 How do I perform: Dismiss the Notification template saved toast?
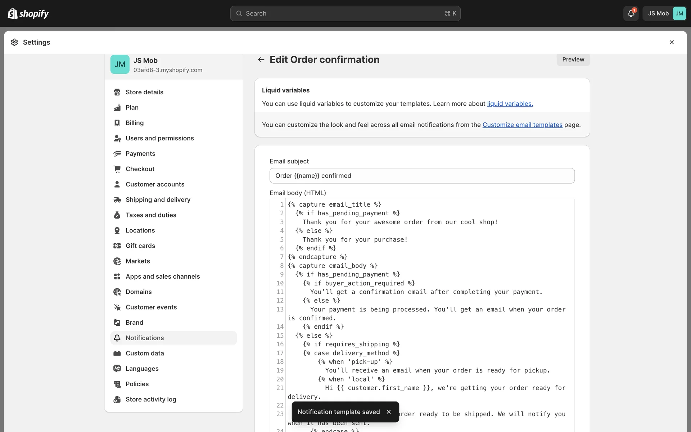(x=389, y=412)
